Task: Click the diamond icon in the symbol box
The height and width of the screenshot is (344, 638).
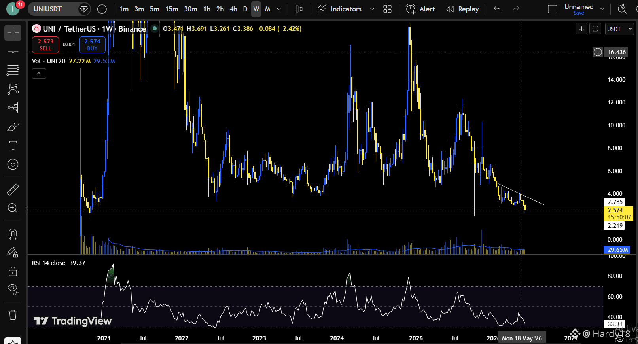Action: (84, 9)
